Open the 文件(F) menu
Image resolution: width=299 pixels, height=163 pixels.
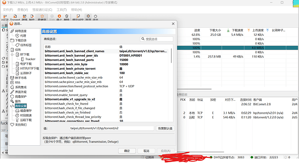click(8, 10)
